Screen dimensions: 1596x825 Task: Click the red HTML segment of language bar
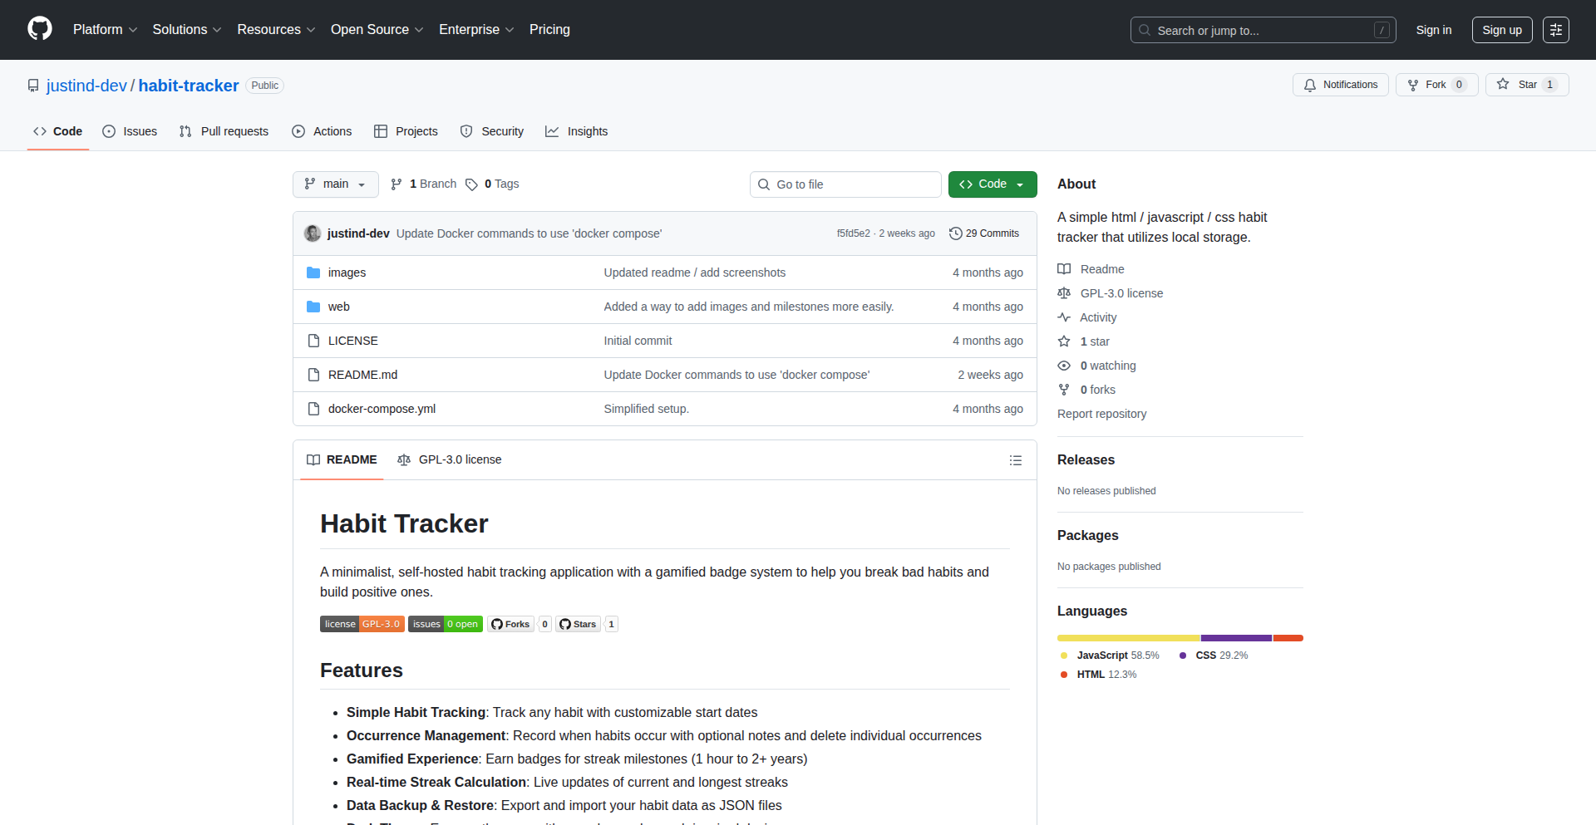[1288, 638]
